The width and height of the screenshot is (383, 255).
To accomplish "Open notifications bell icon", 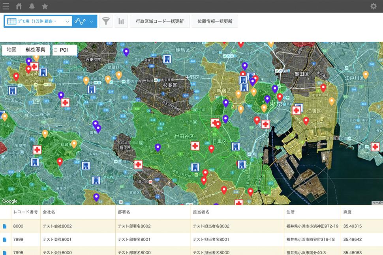I will coord(32,6).
